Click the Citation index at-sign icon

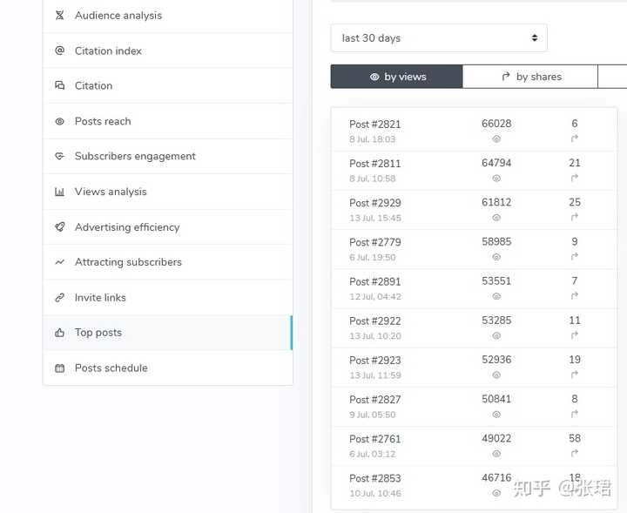tap(59, 51)
